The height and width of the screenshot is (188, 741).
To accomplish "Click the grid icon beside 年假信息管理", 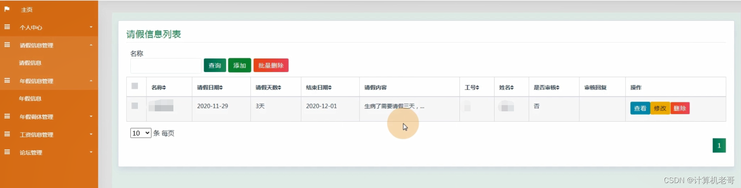I will pos(7,80).
